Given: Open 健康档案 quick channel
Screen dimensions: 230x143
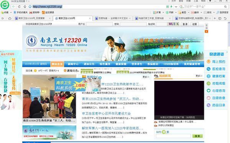Looking at the screenshot, I should coord(216,76).
